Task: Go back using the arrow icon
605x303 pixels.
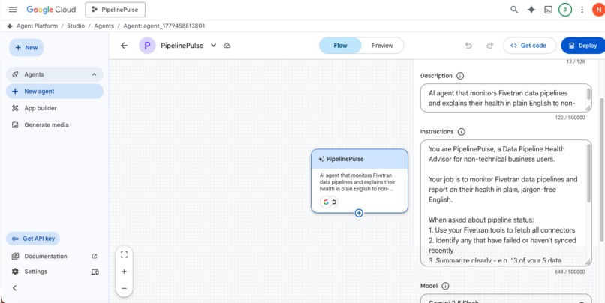Action: 124,46
